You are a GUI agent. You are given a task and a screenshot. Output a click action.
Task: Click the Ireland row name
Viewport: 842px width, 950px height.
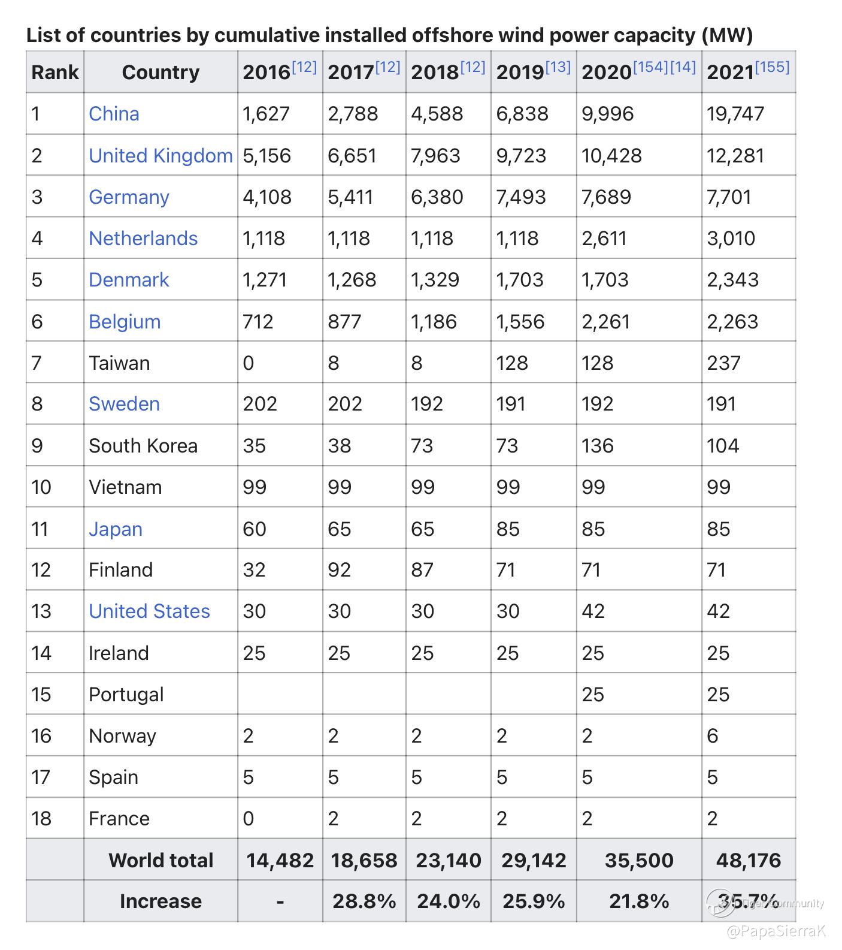[119, 653]
